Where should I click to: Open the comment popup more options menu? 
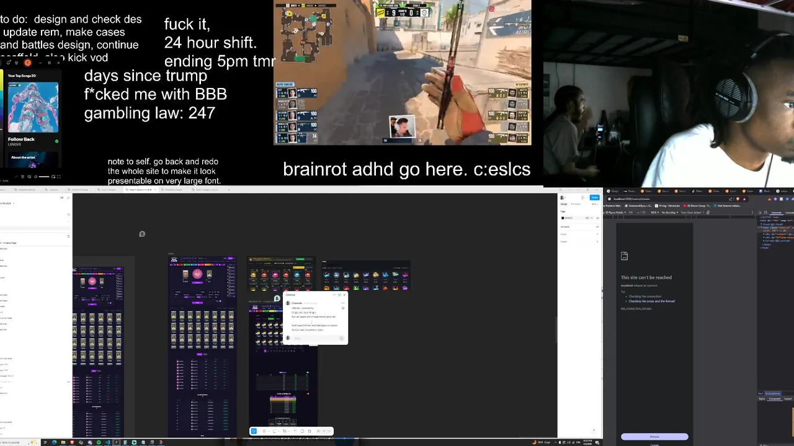tap(334, 295)
